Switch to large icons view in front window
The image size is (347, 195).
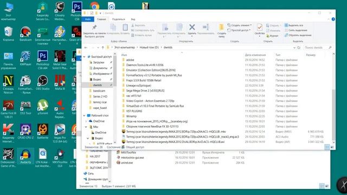[332, 147]
